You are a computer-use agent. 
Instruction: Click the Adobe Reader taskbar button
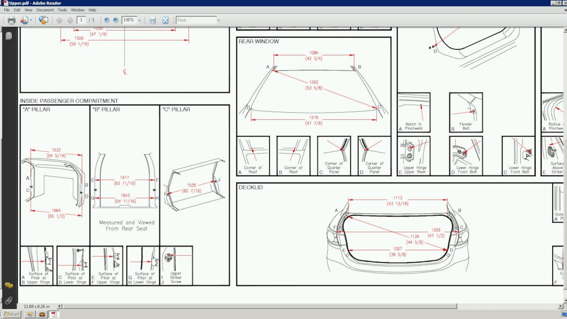(54, 314)
